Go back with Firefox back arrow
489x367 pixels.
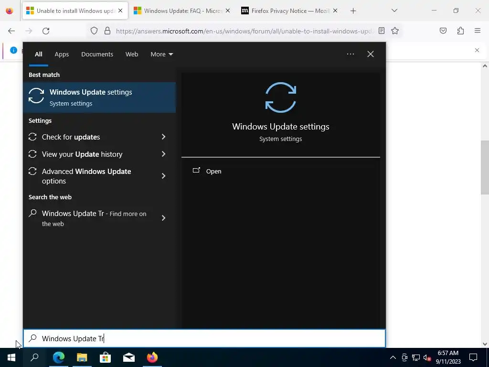[x=11, y=31]
